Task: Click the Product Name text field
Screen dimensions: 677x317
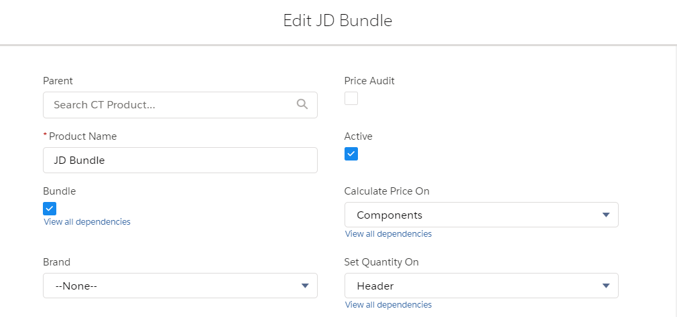Action: pyautogui.click(x=180, y=161)
